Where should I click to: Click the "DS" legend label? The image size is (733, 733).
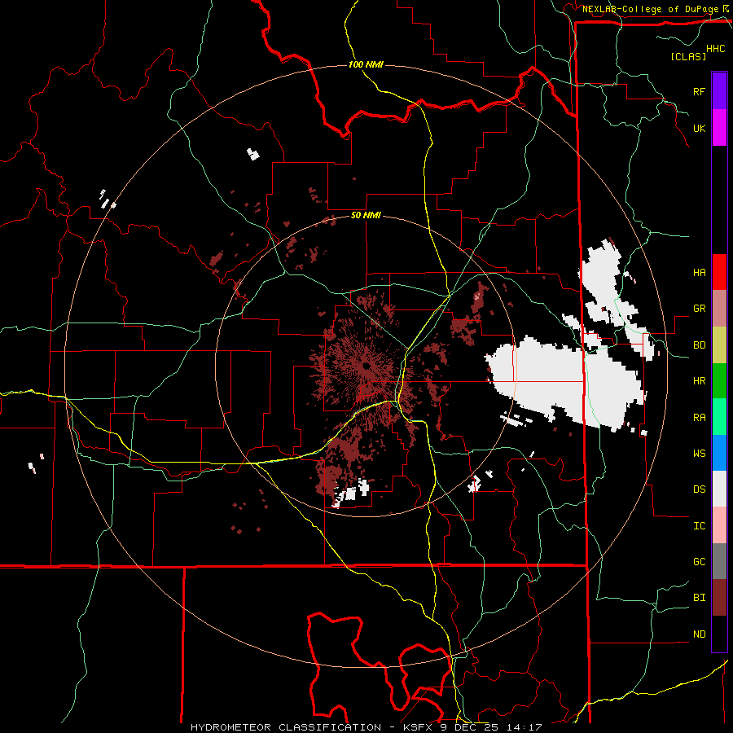point(699,489)
